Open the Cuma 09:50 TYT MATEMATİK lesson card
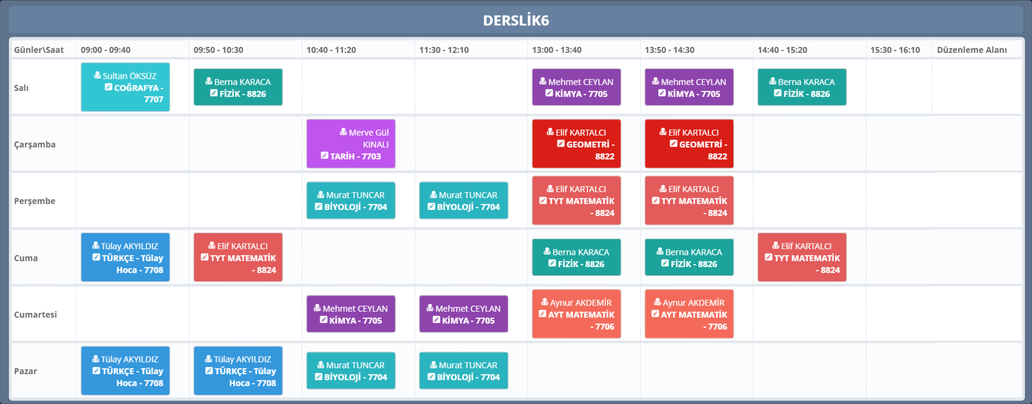This screenshot has height=404, width=1032. [238, 258]
